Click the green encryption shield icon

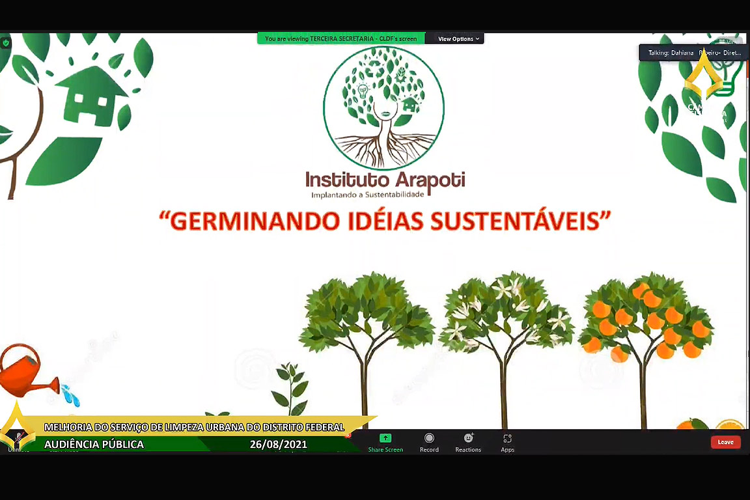(x=6, y=43)
